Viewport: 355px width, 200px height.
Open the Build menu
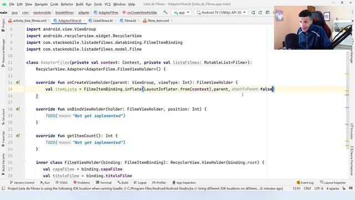point(79,4)
